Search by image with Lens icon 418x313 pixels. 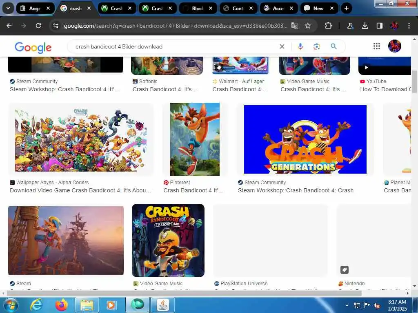[317, 46]
